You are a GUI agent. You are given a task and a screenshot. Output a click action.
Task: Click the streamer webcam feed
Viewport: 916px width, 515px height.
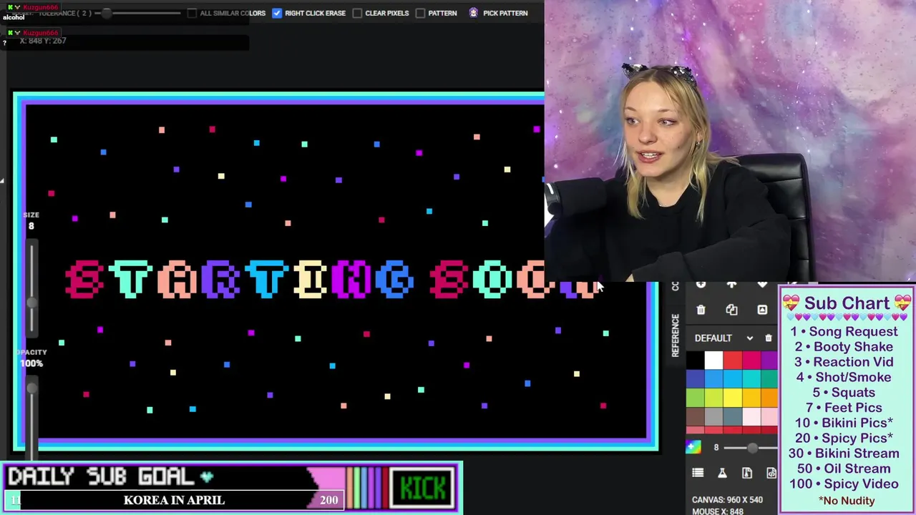click(730, 141)
